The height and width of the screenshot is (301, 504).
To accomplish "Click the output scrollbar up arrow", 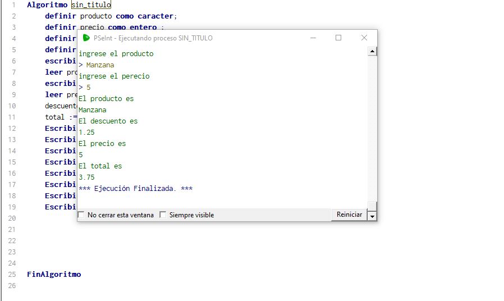I will click(372, 52).
